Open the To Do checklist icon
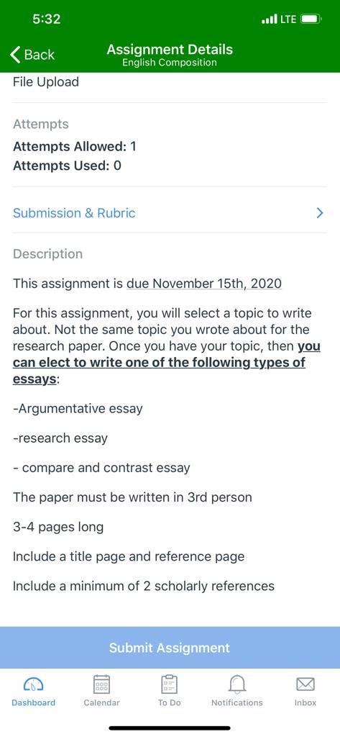 [x=169, y=684]
